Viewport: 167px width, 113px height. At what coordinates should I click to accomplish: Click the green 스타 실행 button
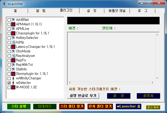[19, 106]
